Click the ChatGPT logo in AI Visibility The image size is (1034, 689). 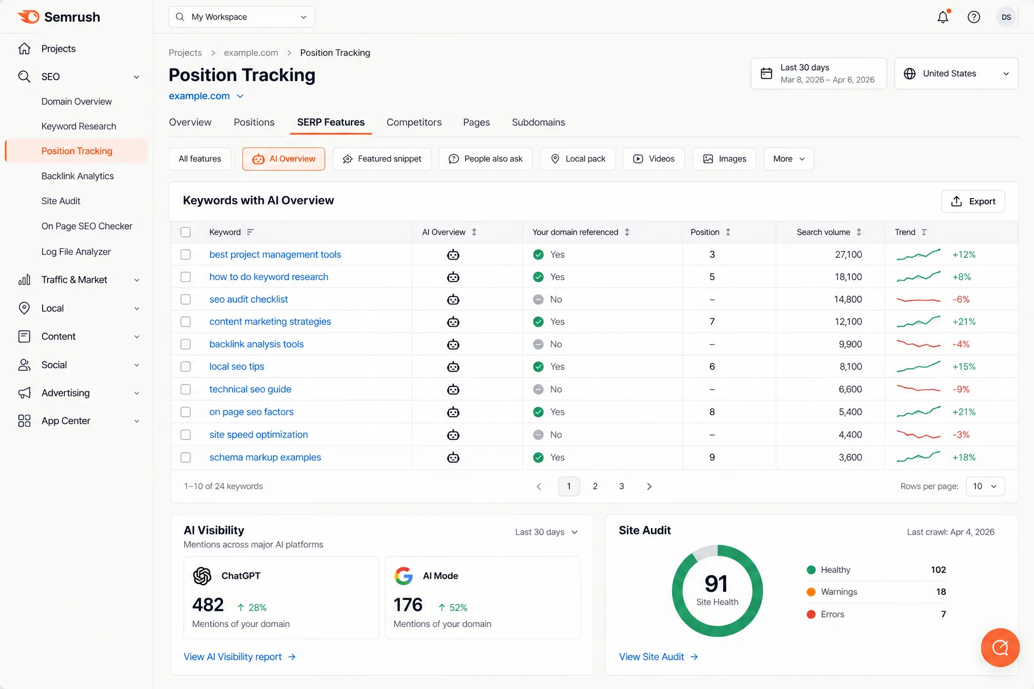(x=202, y=576)
